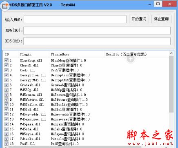
Task: Uncheck the checkbox for plugin ID 17
Action: [x=7, y=139]
